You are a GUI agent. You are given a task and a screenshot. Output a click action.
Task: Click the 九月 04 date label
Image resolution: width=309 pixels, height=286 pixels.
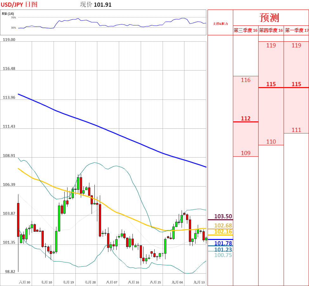point(177,282)
